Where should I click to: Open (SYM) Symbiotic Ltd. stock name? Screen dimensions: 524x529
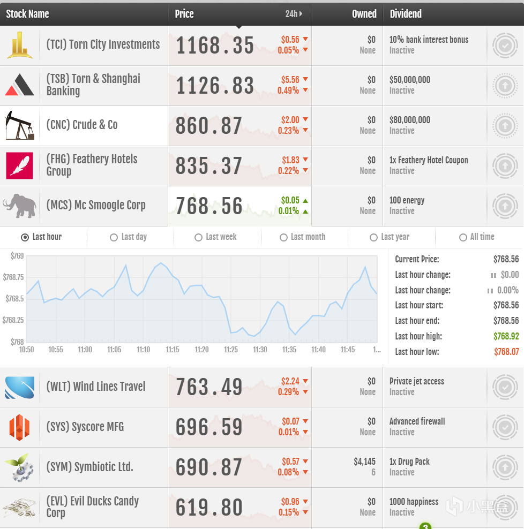(90, 467)
